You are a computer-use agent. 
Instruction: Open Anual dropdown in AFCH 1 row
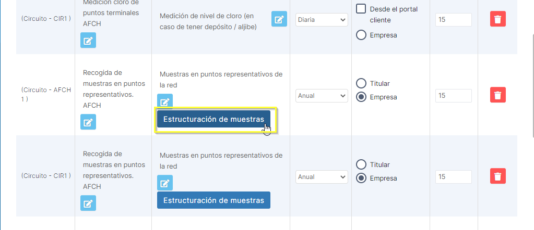click(x=321, y=96)
